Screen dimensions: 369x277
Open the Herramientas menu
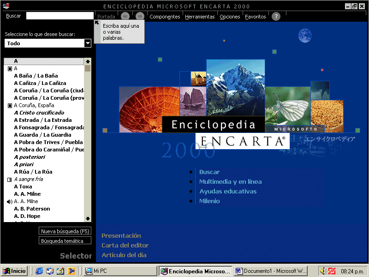coord(200,17)
